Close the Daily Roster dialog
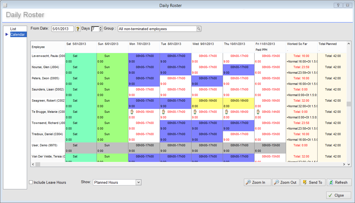This screenshot has height=203, width=355. [339, 195]
